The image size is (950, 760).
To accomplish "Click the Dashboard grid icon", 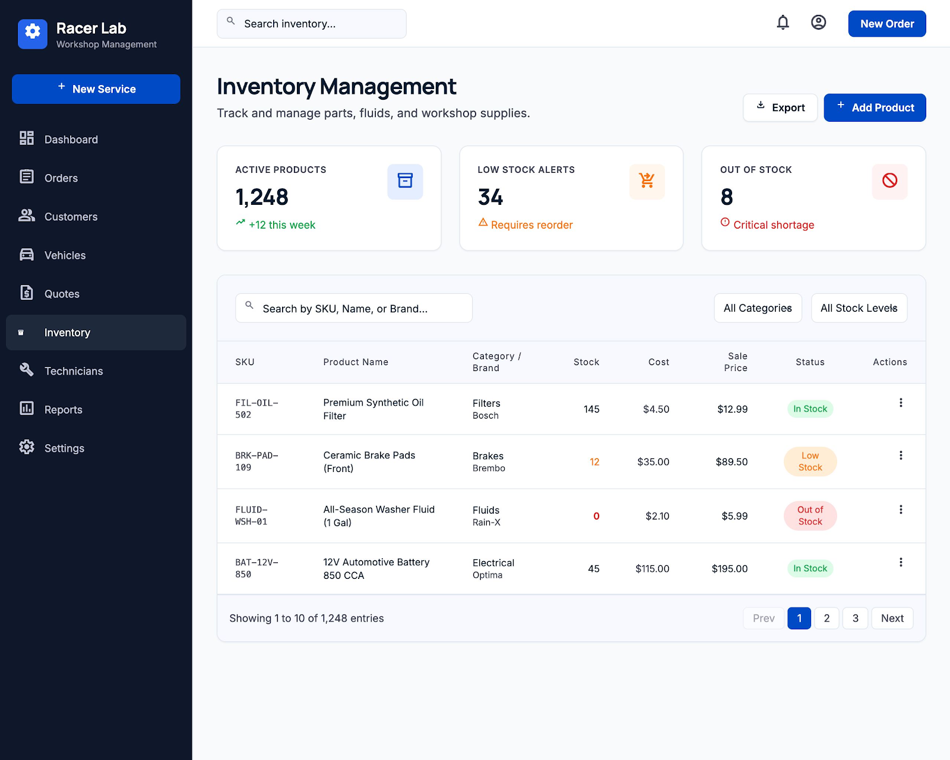I will [x=27, y=138].
